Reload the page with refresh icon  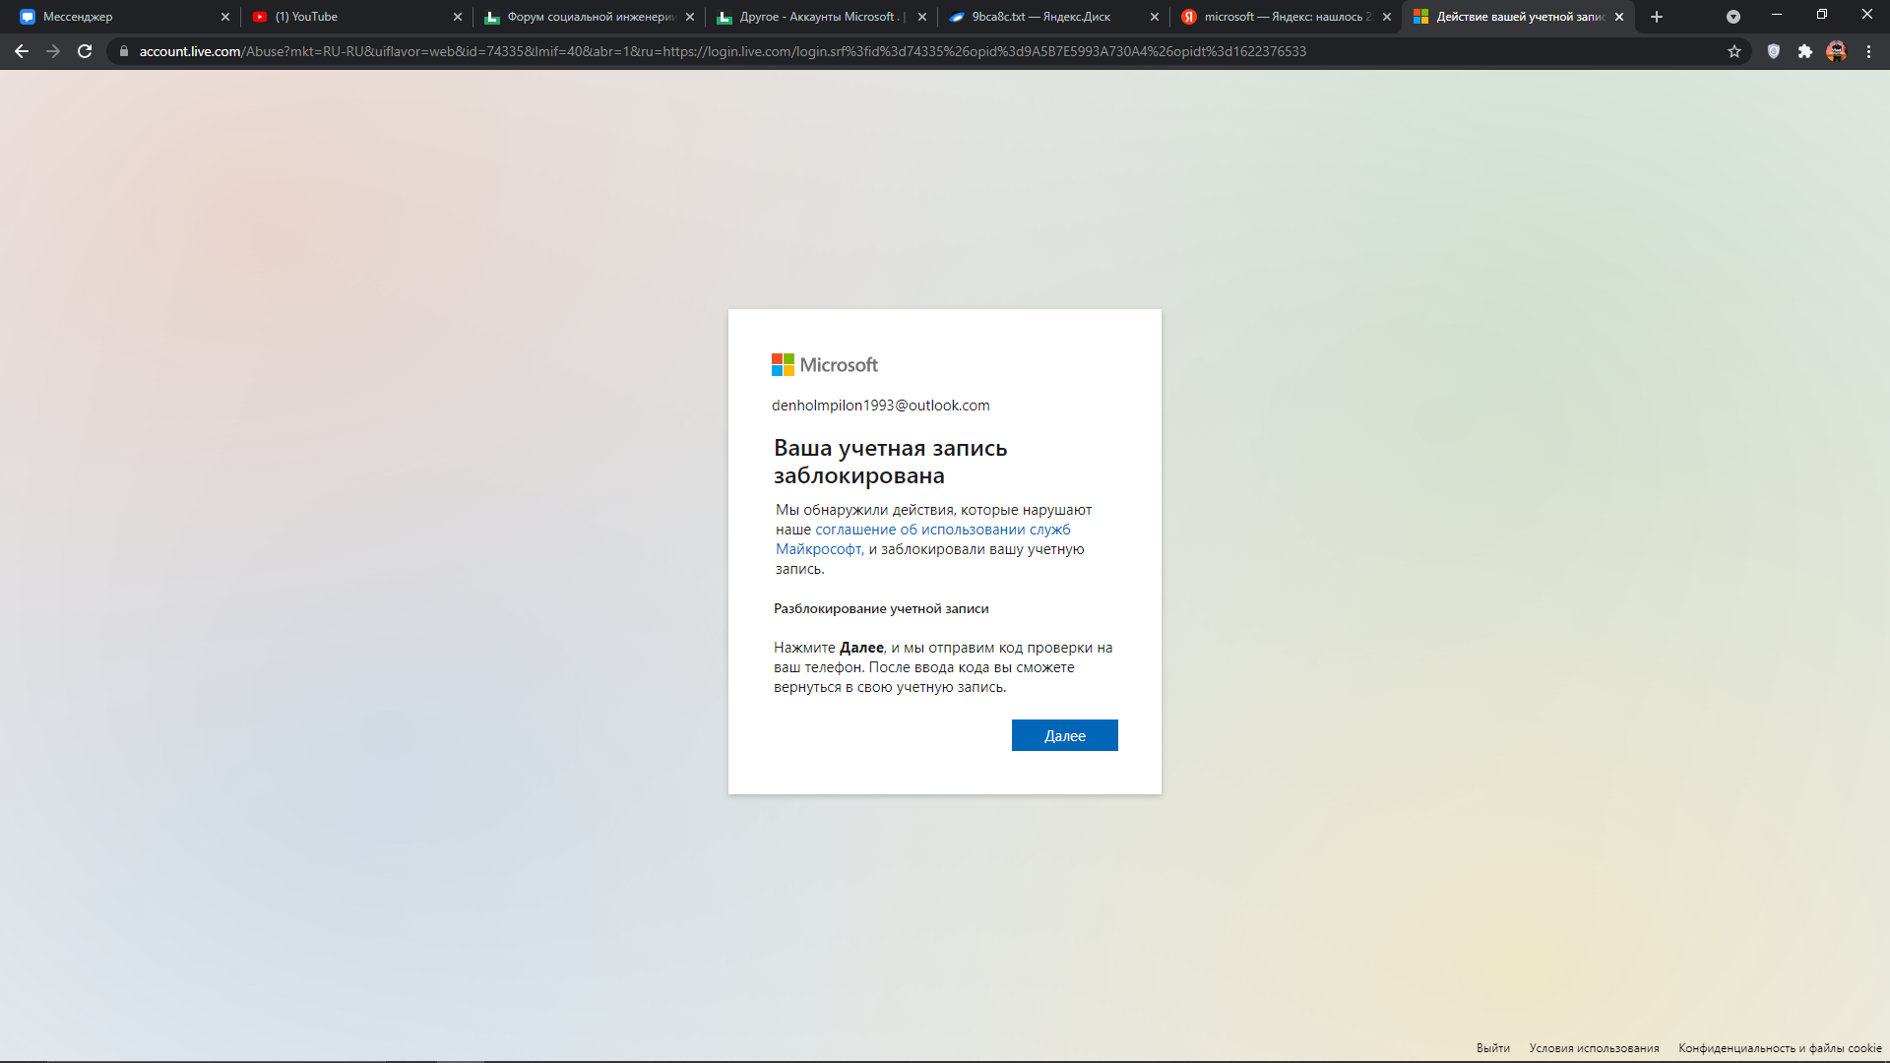coord(85,51)
